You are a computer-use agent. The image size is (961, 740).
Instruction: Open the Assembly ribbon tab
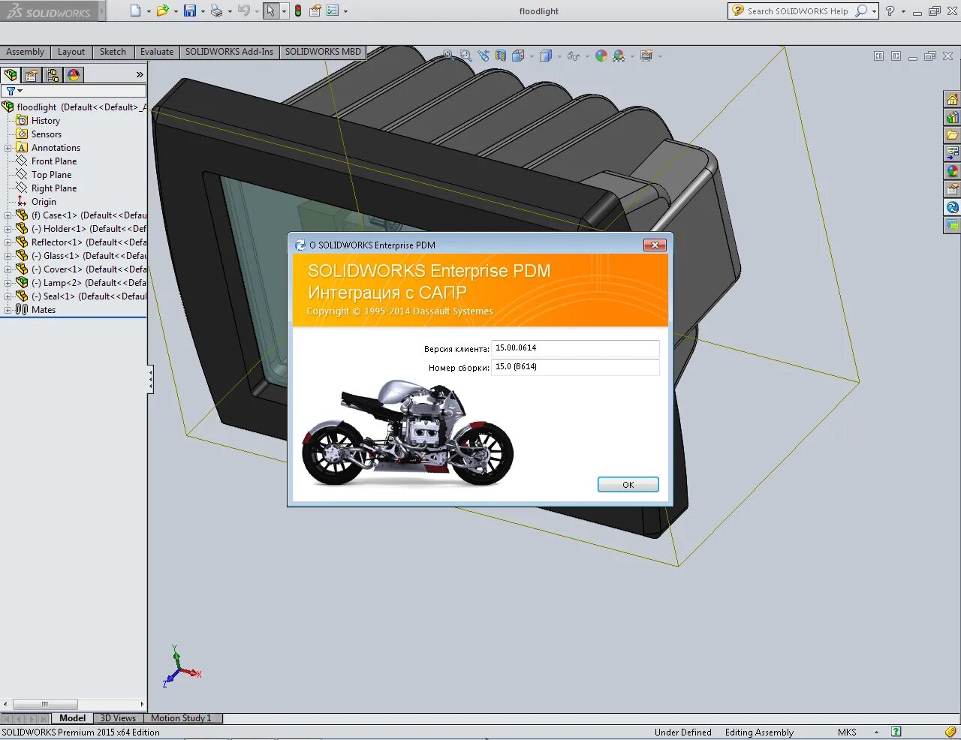26,52
